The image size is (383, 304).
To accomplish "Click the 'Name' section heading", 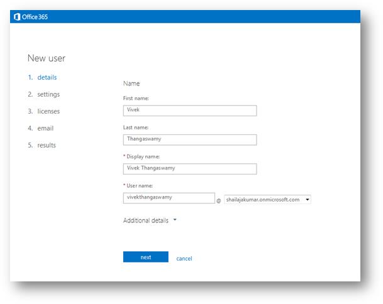I will [x=131, y=84].
